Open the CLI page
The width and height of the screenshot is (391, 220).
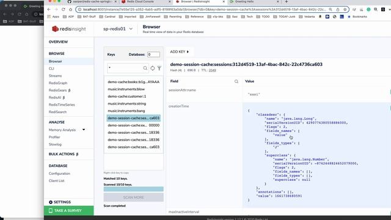51,68
